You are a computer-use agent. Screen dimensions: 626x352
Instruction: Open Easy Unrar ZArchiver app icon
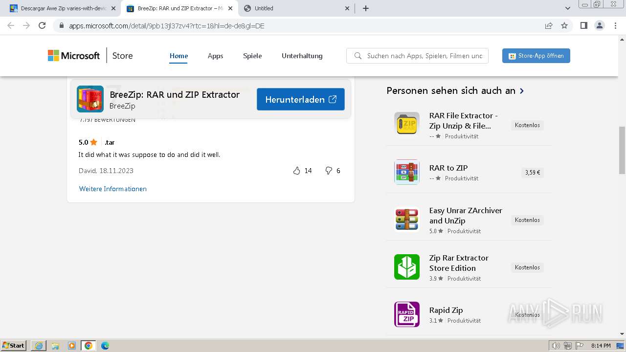(x=407, y=219)
